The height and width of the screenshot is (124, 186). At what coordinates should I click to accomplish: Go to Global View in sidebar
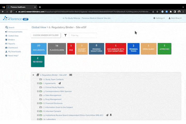coord(13,36)
